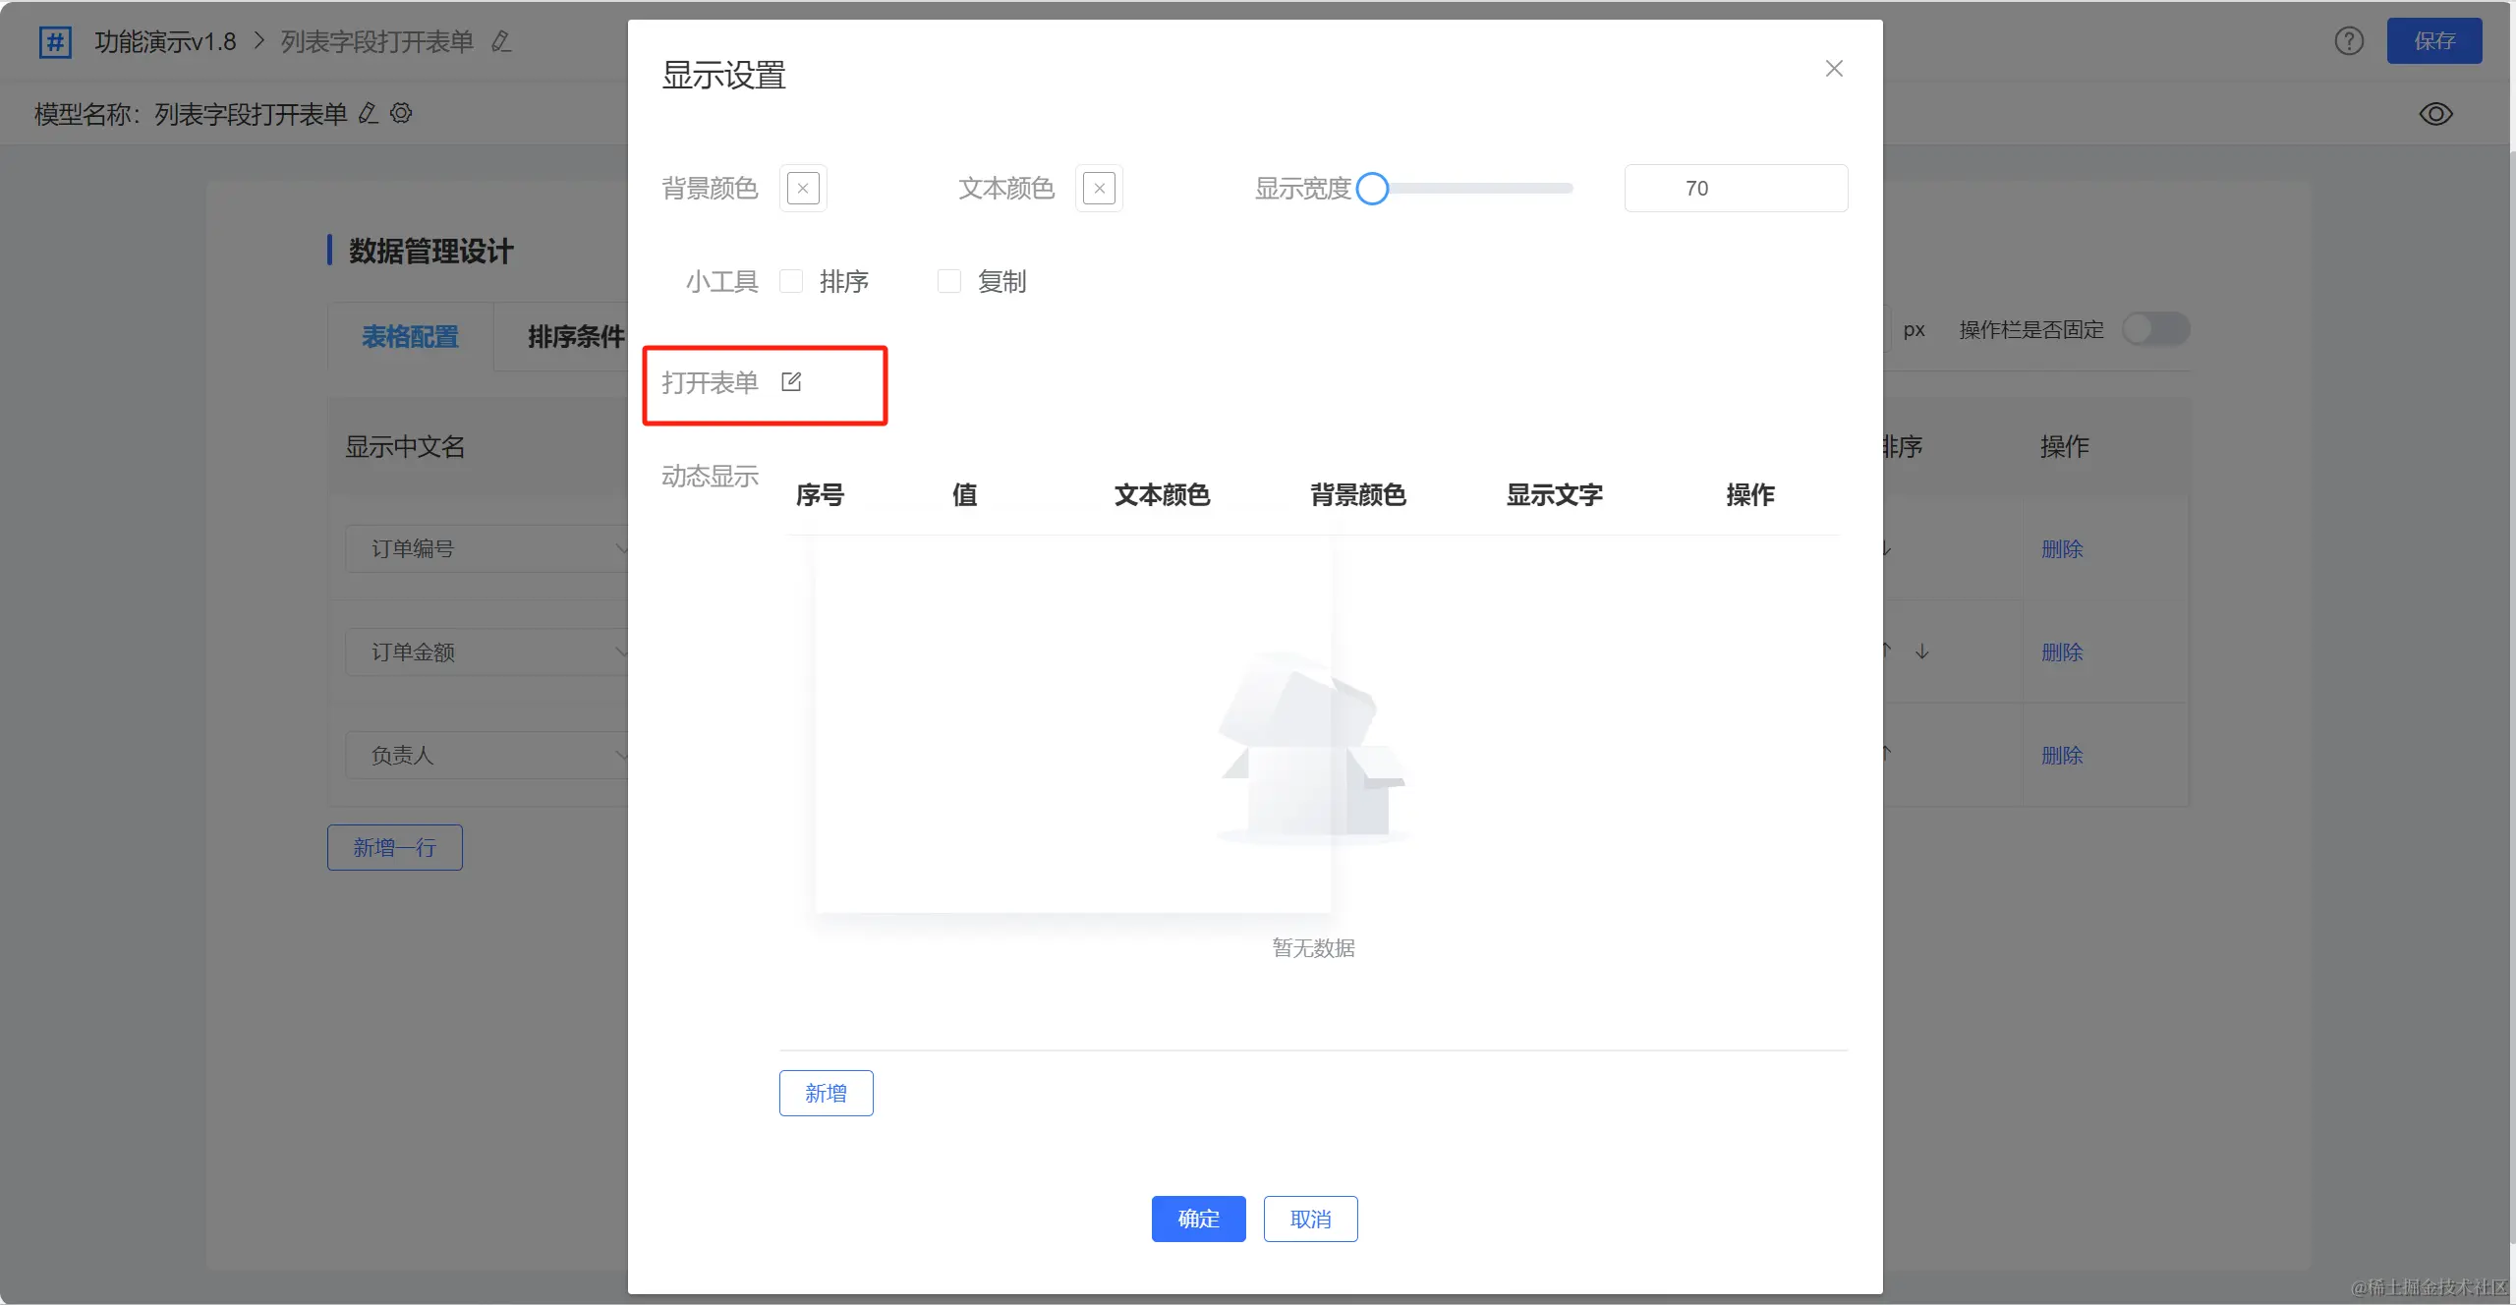This screenshot has height=1305, width=2516.
Task: Click the pencil icon next to breadcrumb title
Action: (501, 42)
